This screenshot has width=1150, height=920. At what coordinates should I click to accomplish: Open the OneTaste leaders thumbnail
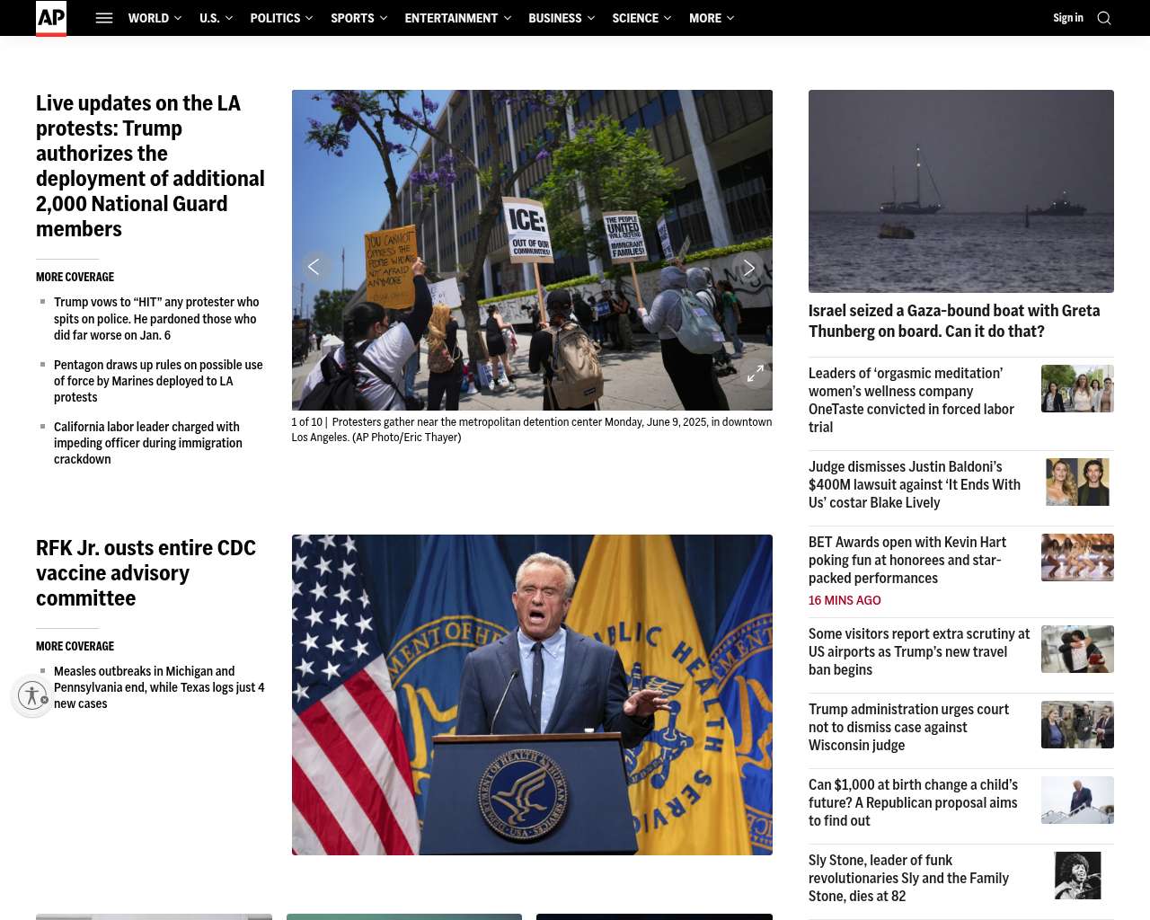(x=1077, y=388)
